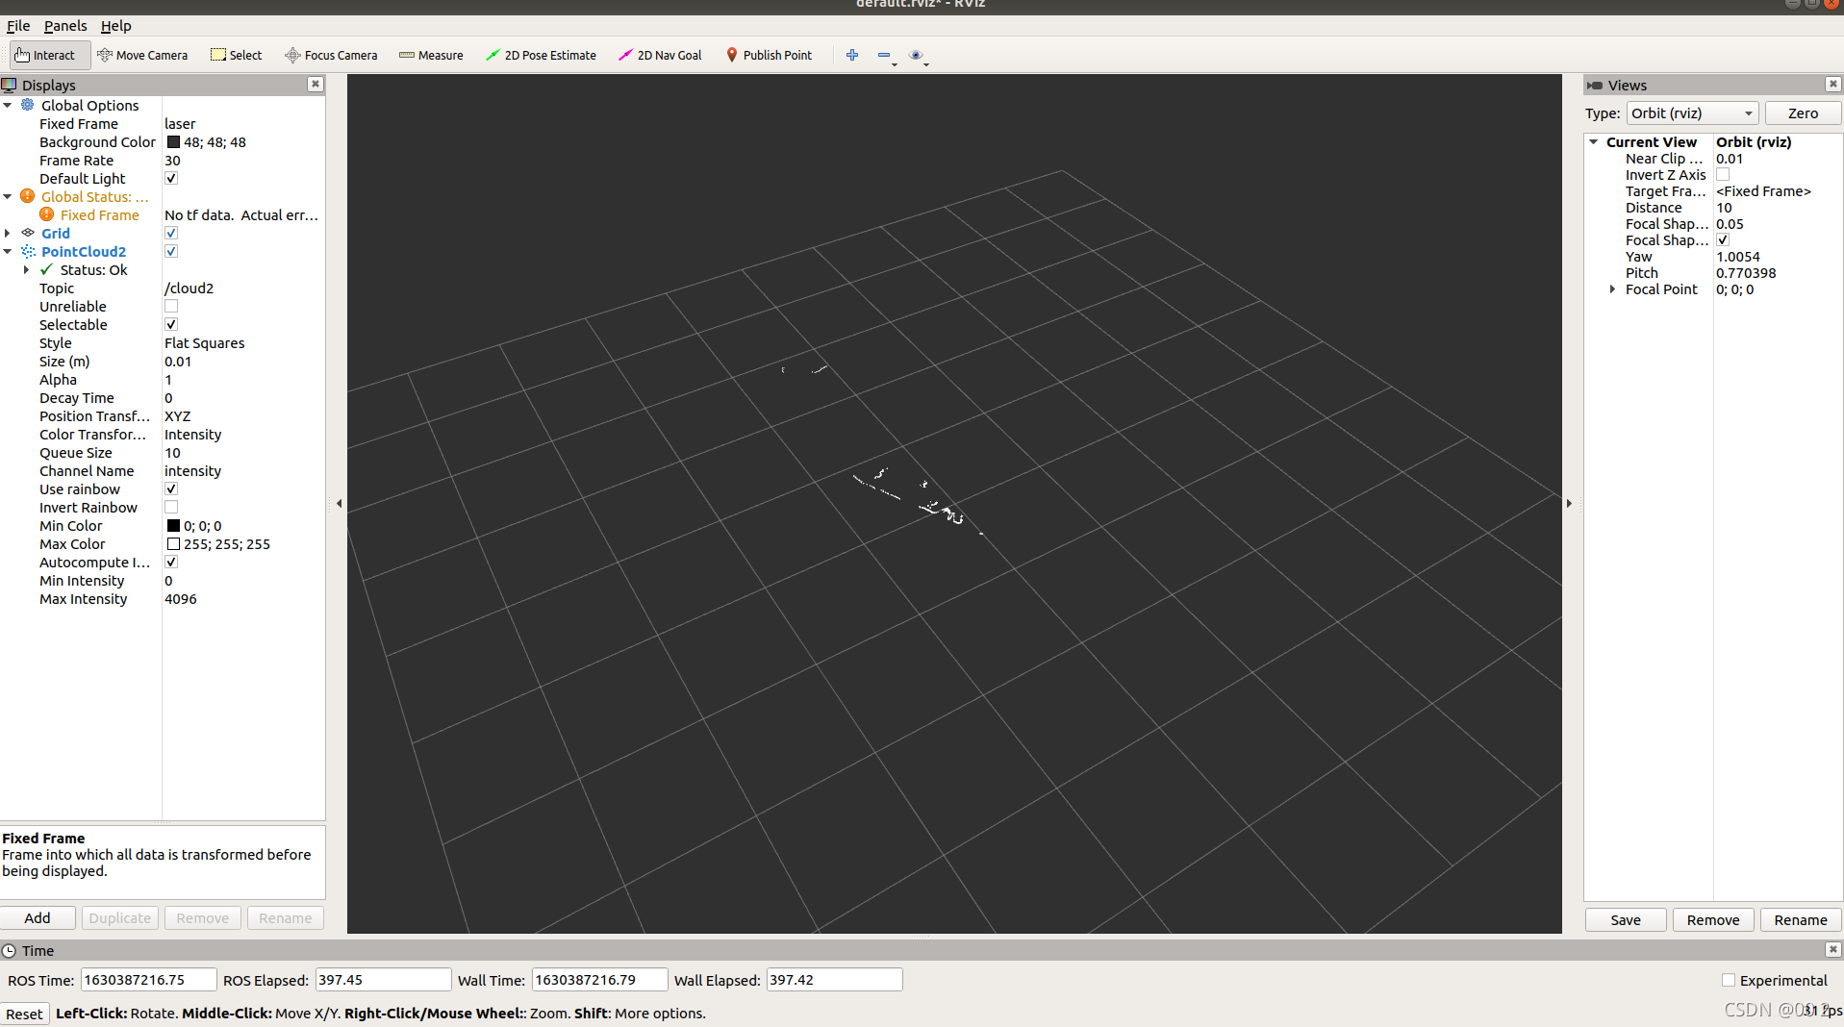This screenshot has height=1027, width=1844.
Task: Click the minus remove-tool icon
Action: point(885,55)
